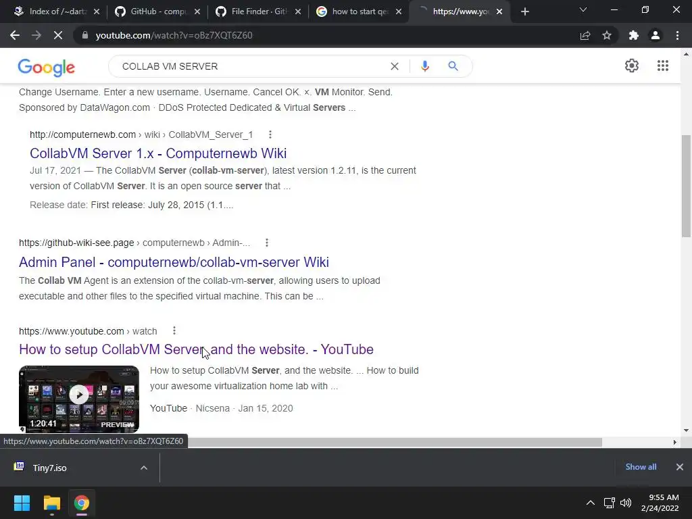Viewport: 692px width, 519px height.
Task: Click into the 'COLLAB VM SERVER' search field
Action: click(x=251, y=66)
